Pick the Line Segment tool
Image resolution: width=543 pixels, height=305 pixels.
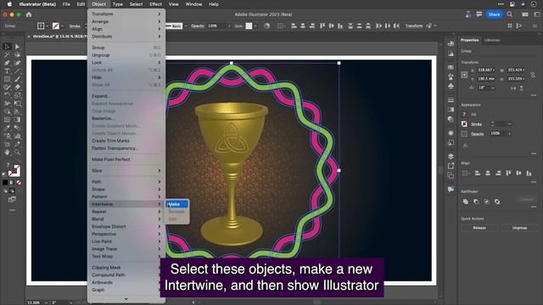[x=17, y=71]
